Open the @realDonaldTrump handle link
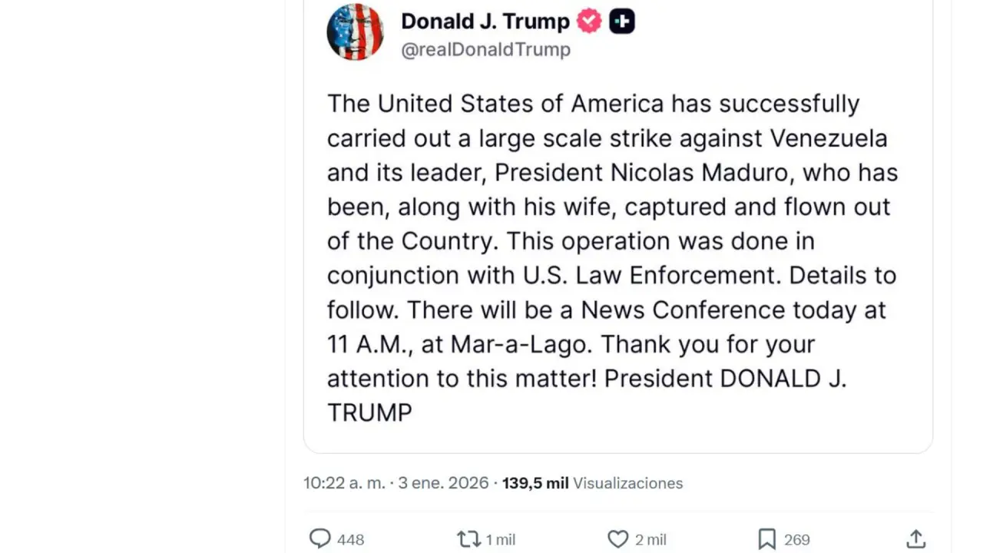Screen dimensions: 983x553 coord(485,50)
